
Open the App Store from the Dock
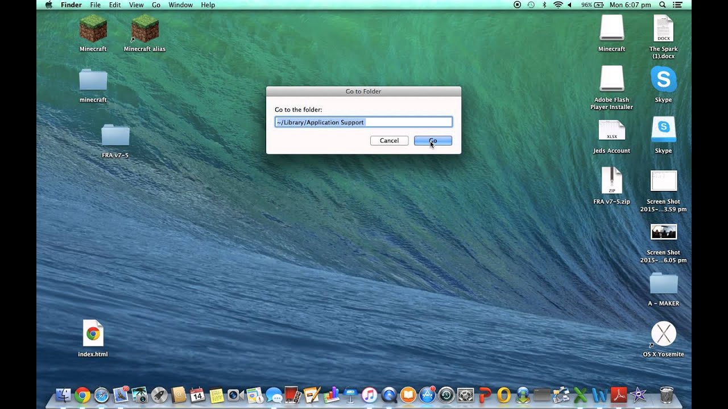point(427,395)
